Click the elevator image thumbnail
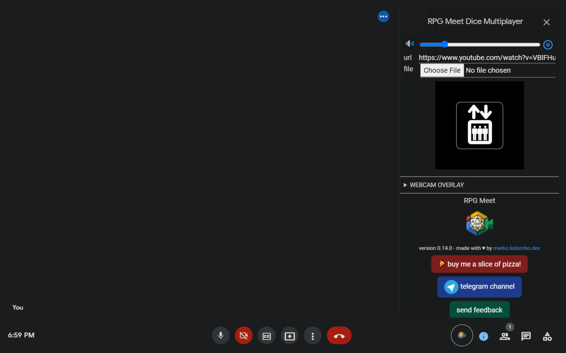Image resolution: width=566 pixels, height=353 pixels. click(x=480, y=125)
